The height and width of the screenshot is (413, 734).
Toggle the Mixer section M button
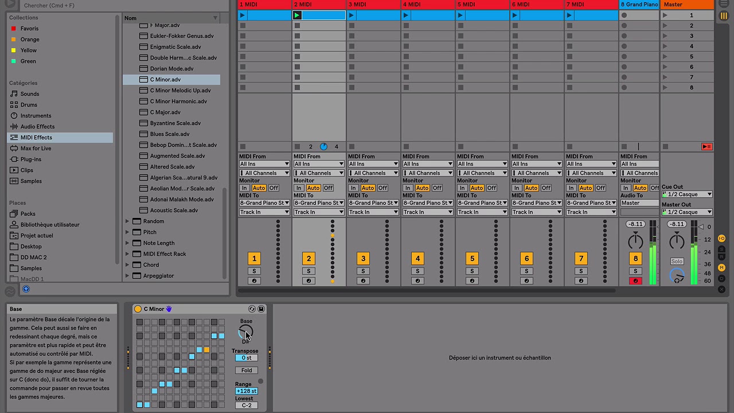pos(722,268)
